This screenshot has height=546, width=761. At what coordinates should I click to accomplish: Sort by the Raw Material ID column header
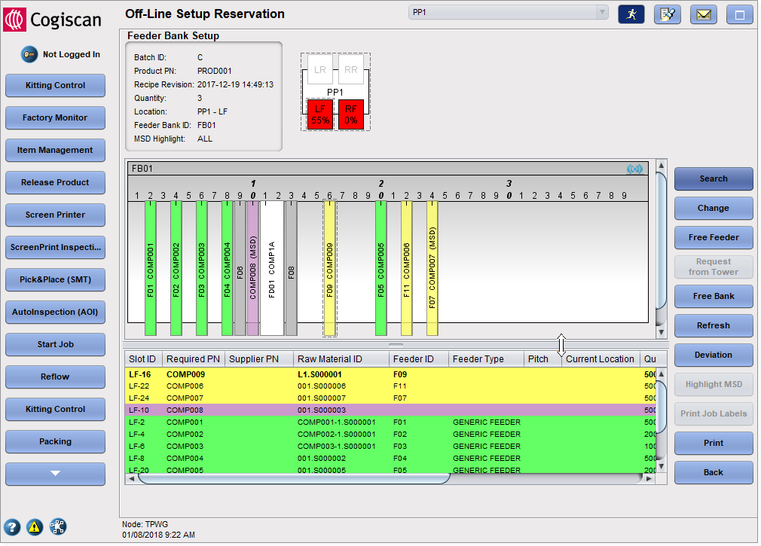tap(341, 359)
